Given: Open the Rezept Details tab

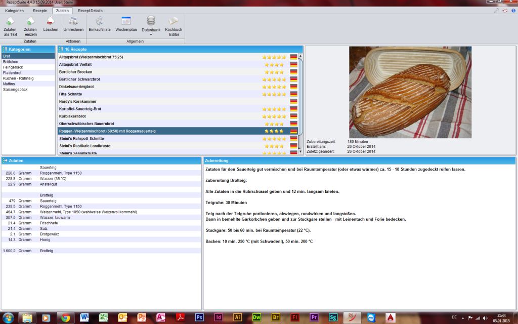Looking at the screenshot, I should 90,10.
